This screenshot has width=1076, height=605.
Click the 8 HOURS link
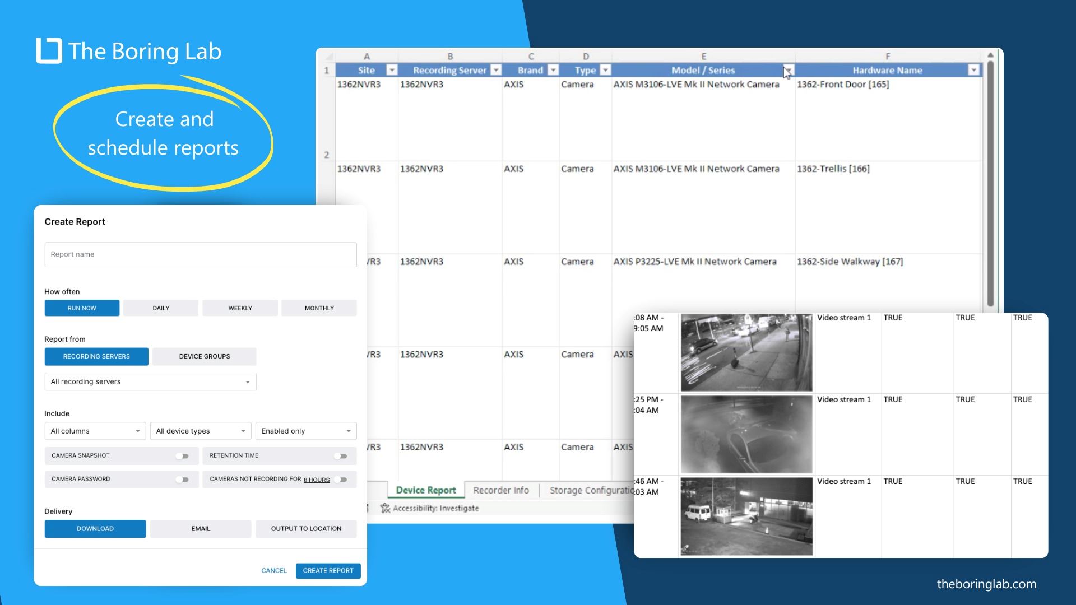317,480
